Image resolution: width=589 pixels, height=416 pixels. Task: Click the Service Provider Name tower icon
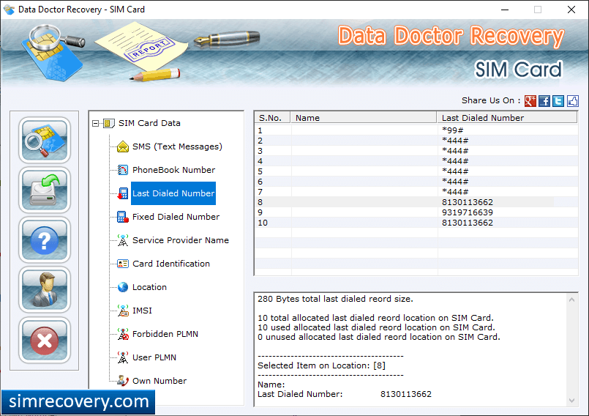coord(123,240)
